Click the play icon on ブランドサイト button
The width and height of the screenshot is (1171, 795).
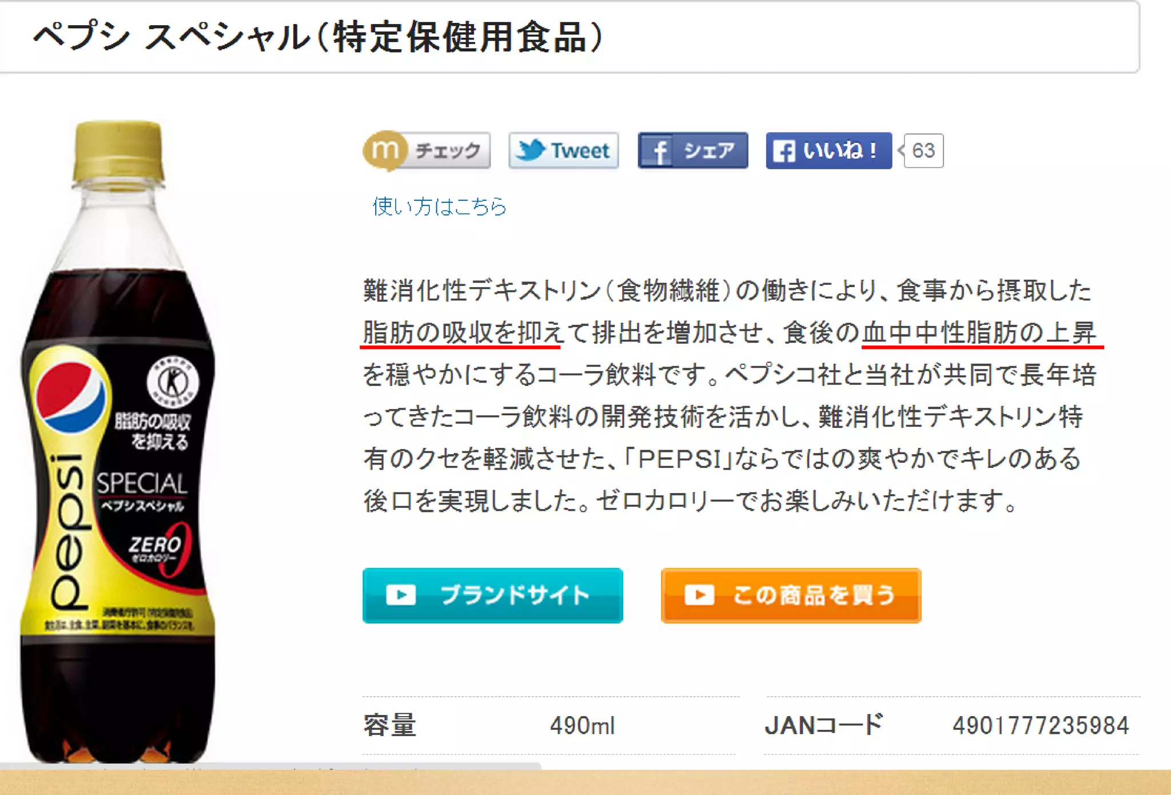tap(401, 595)
